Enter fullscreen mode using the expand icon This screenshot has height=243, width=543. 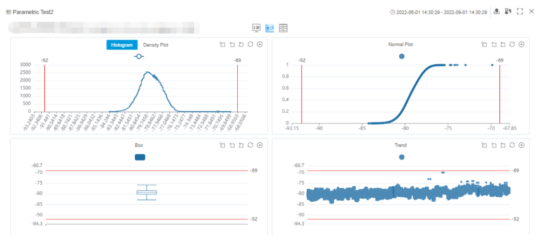click(520, 11)
